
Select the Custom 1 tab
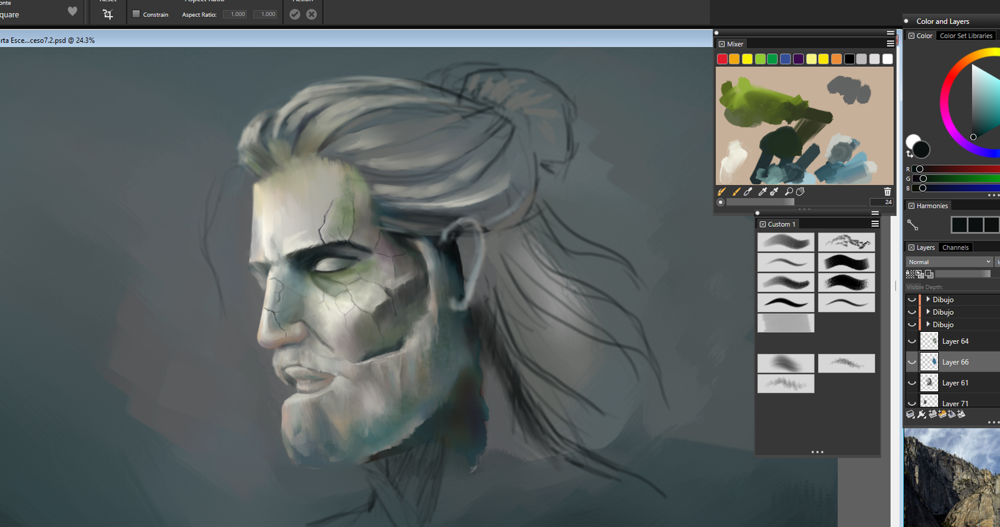click(x=782, y=224)
